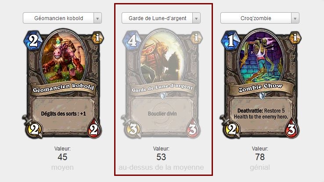Viewport: 324px width, 182px height.
Task: Click the Géomancien kobold name banner
Action: click(63, 88)
